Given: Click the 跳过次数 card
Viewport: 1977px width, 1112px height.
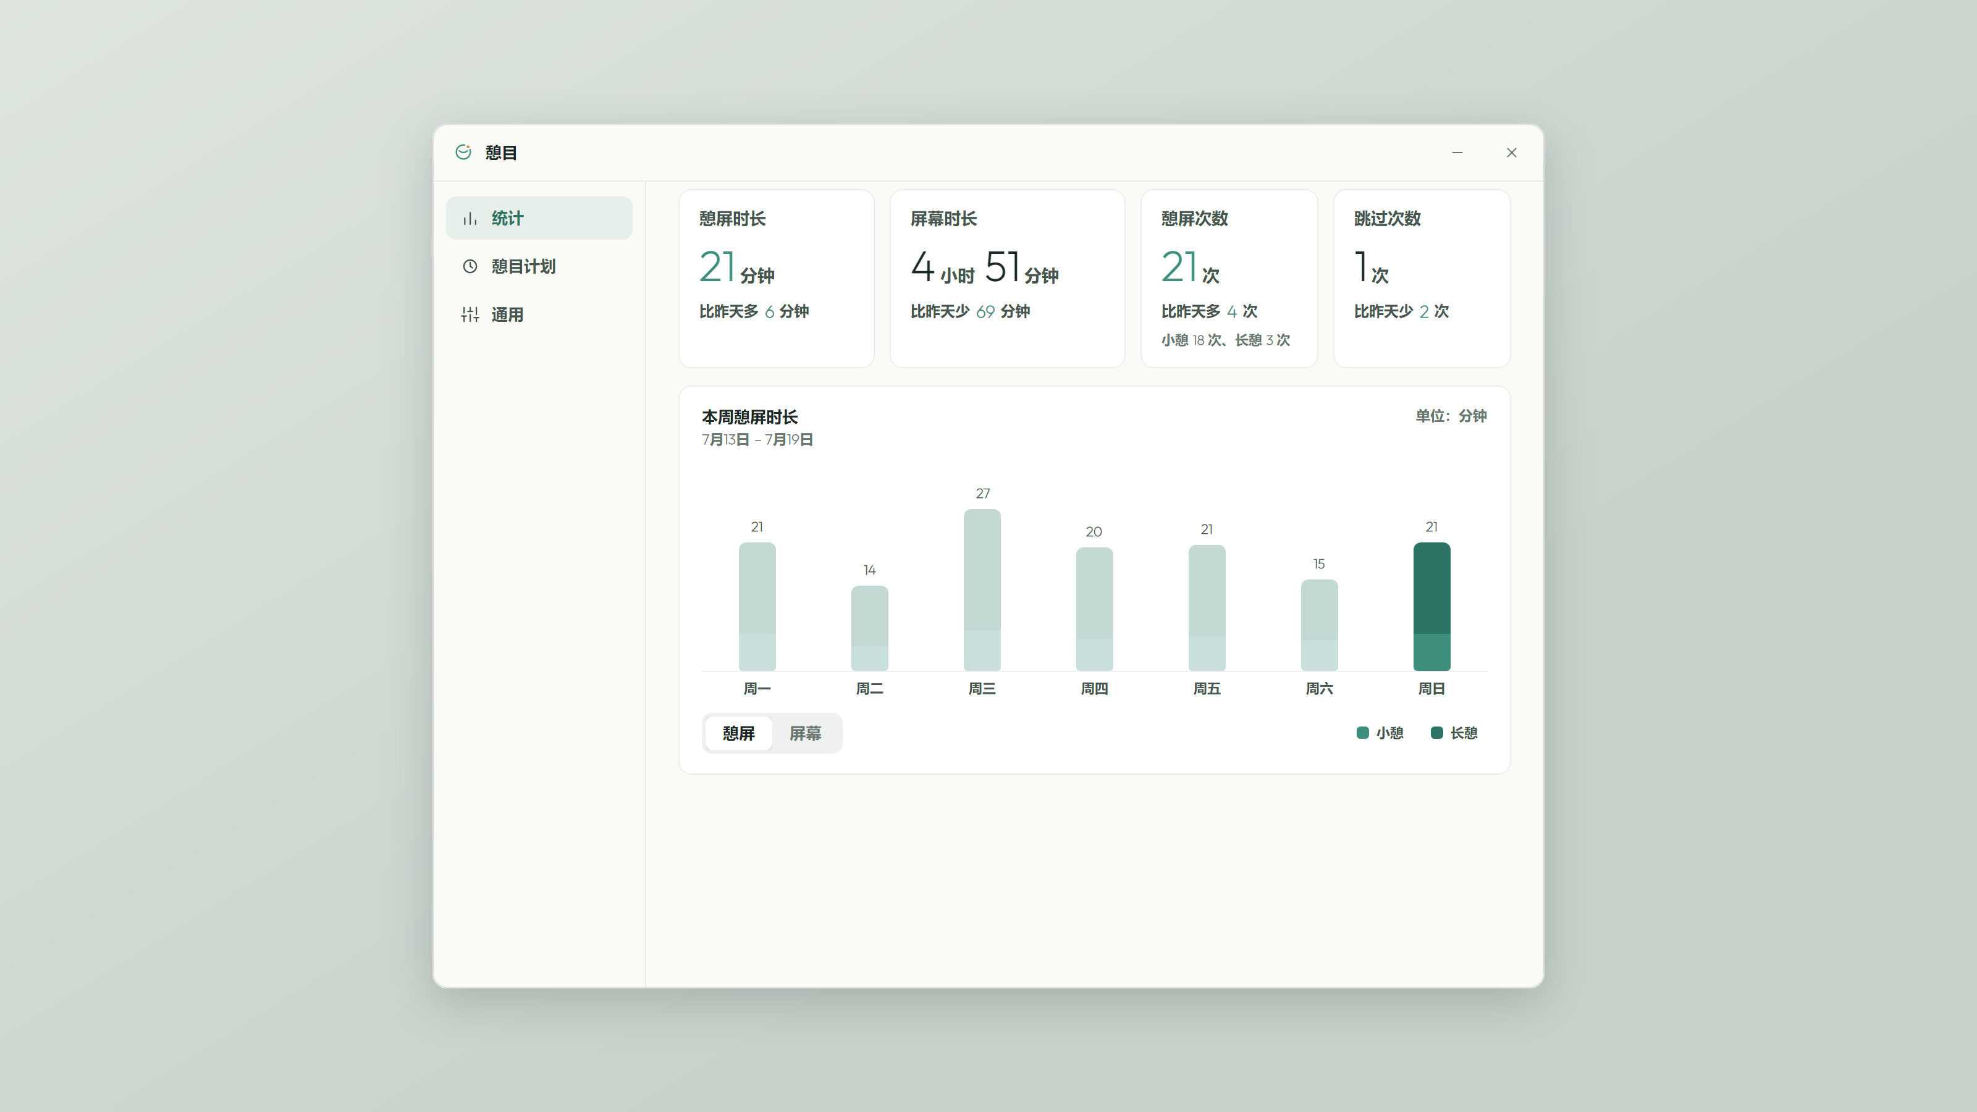Looking at the screenshot, I should [x=1422, y=279].
